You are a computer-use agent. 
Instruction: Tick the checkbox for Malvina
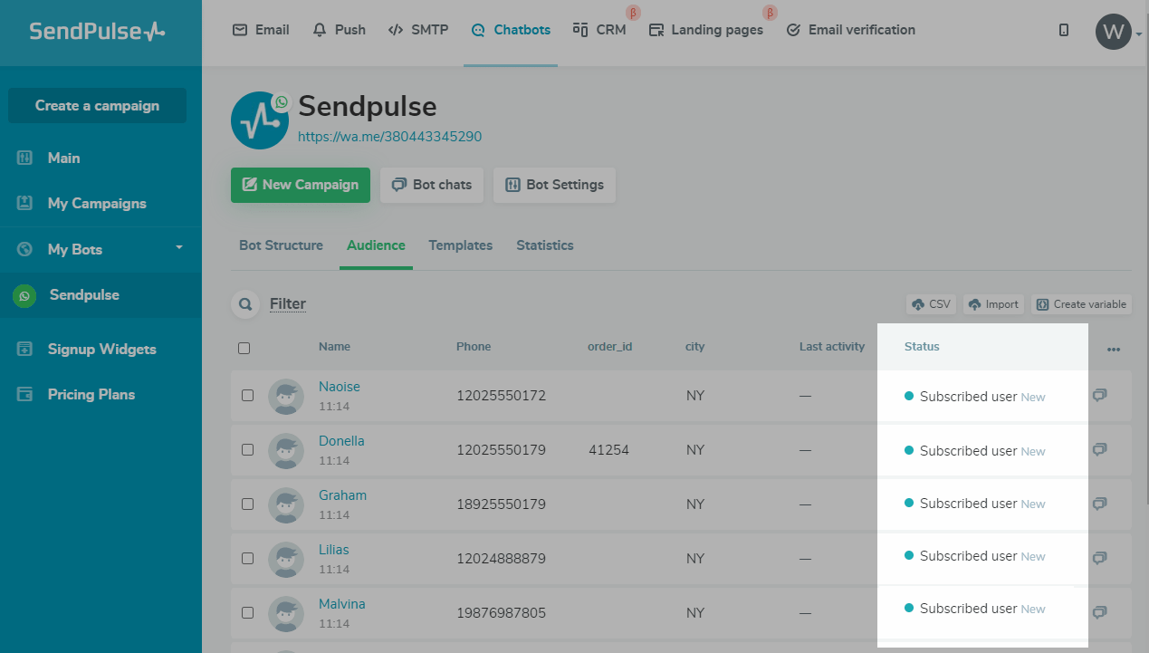(x=247, y=613)
